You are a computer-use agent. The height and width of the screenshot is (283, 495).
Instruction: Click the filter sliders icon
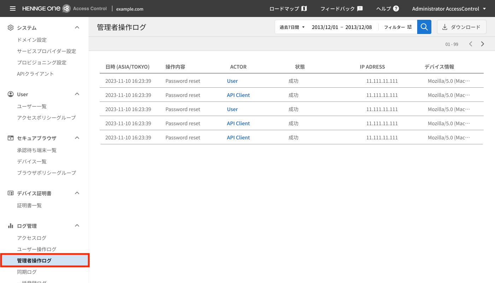pos(409,27)
